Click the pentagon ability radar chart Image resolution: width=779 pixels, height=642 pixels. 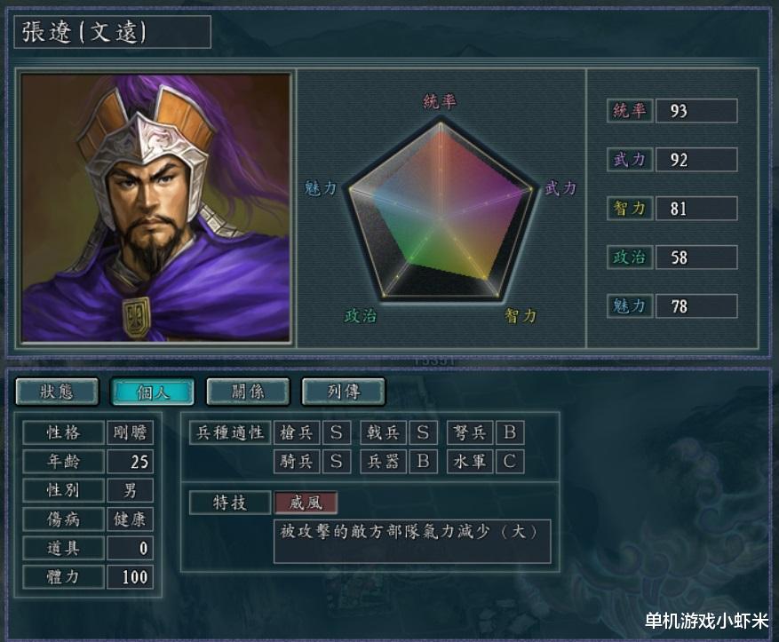pyautogui.click(x=441, y=211)
